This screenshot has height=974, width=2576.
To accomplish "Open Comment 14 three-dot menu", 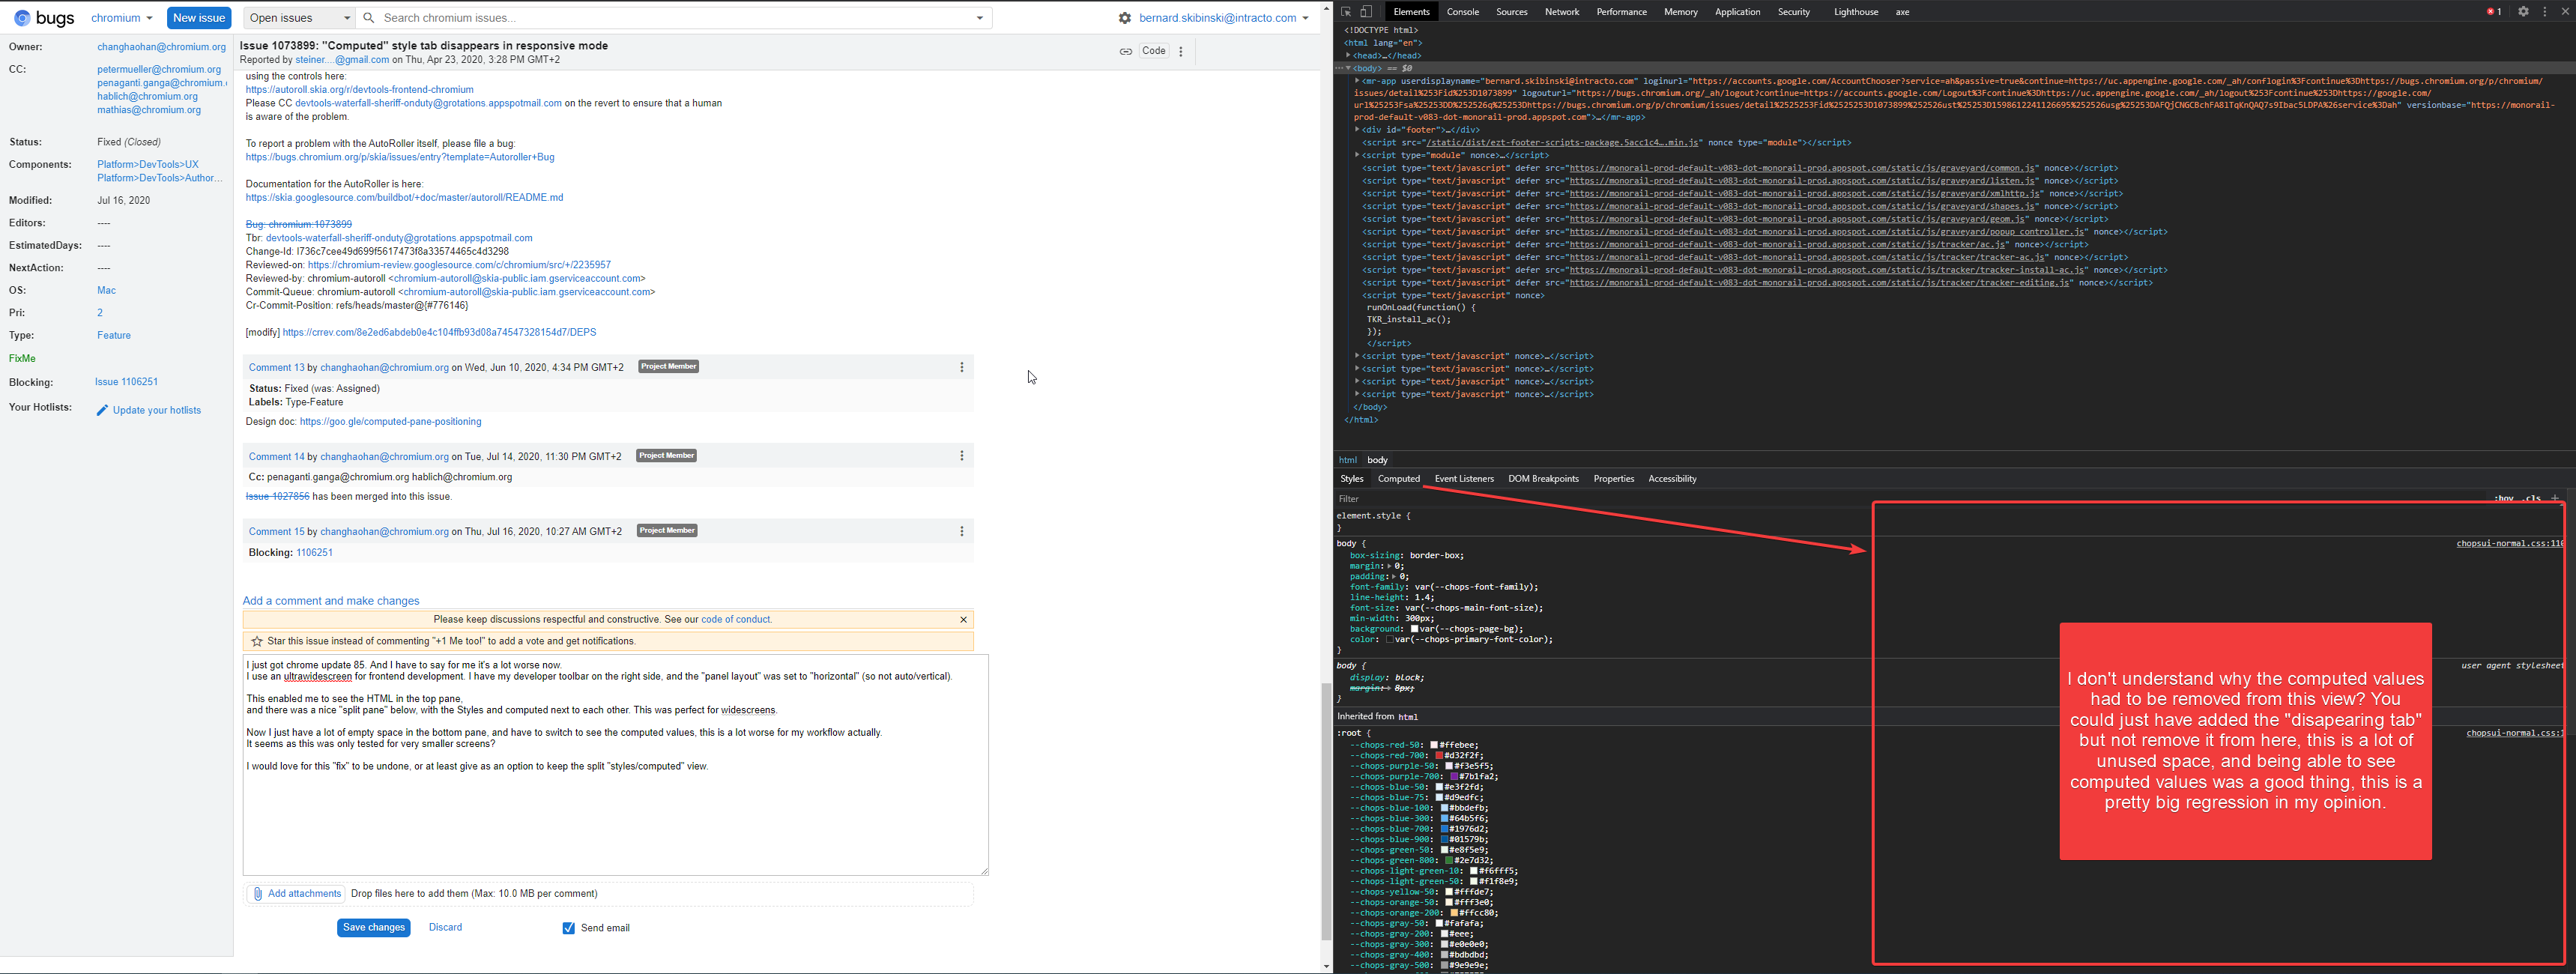I will [x=962, y=456].
